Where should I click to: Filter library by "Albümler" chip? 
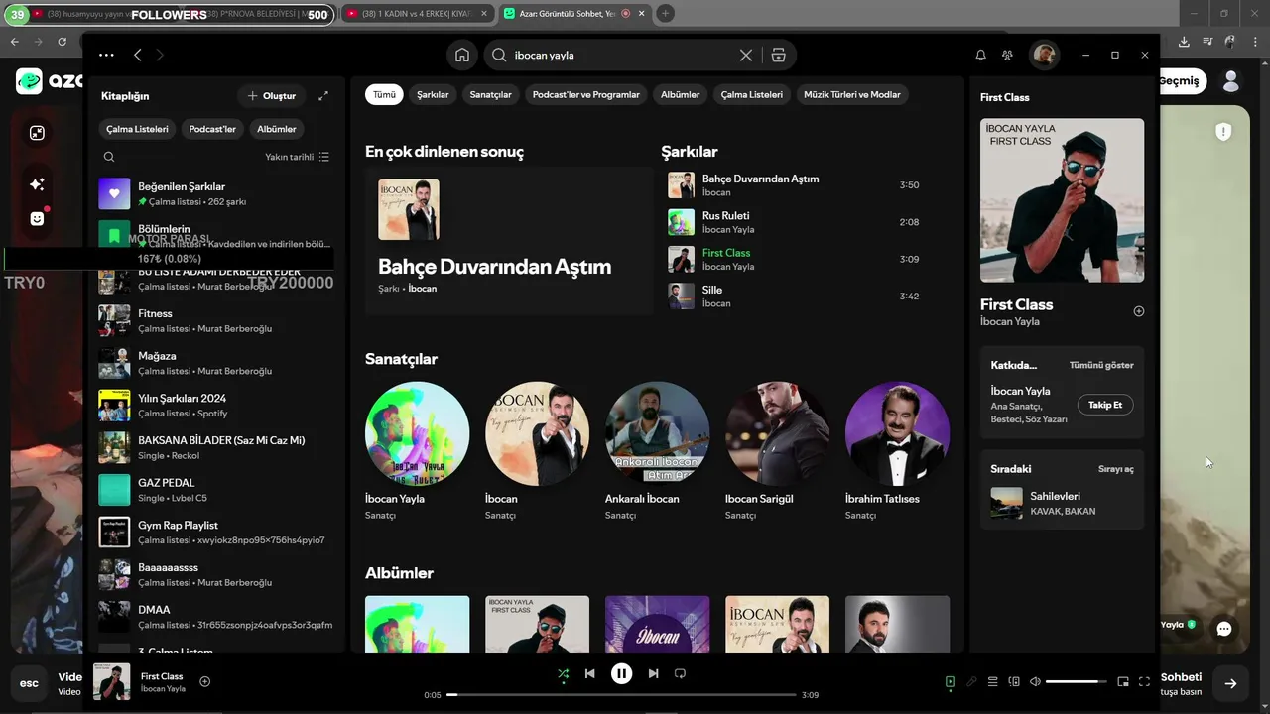pos(277,129)
